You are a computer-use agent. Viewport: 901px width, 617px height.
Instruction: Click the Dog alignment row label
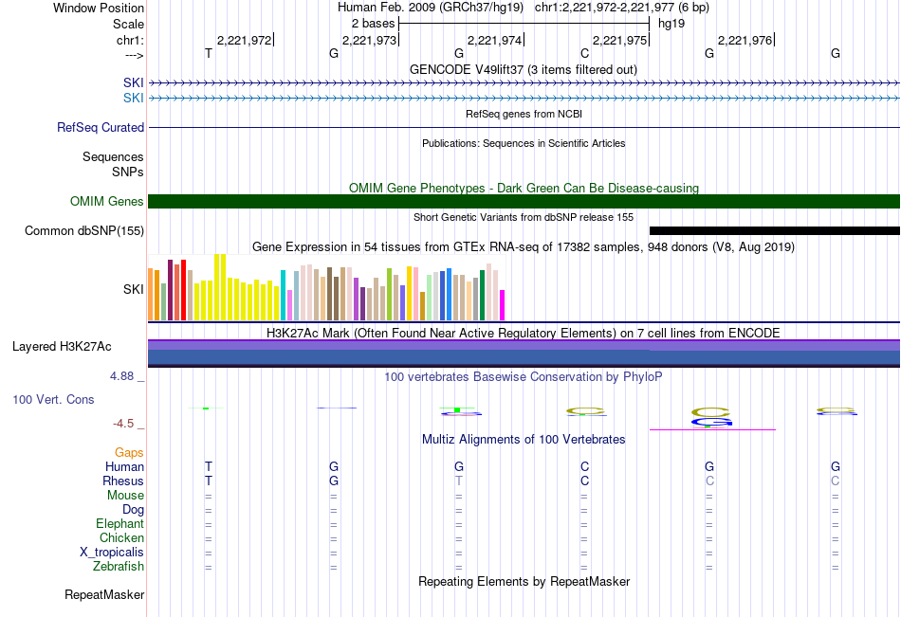(134, 510)
